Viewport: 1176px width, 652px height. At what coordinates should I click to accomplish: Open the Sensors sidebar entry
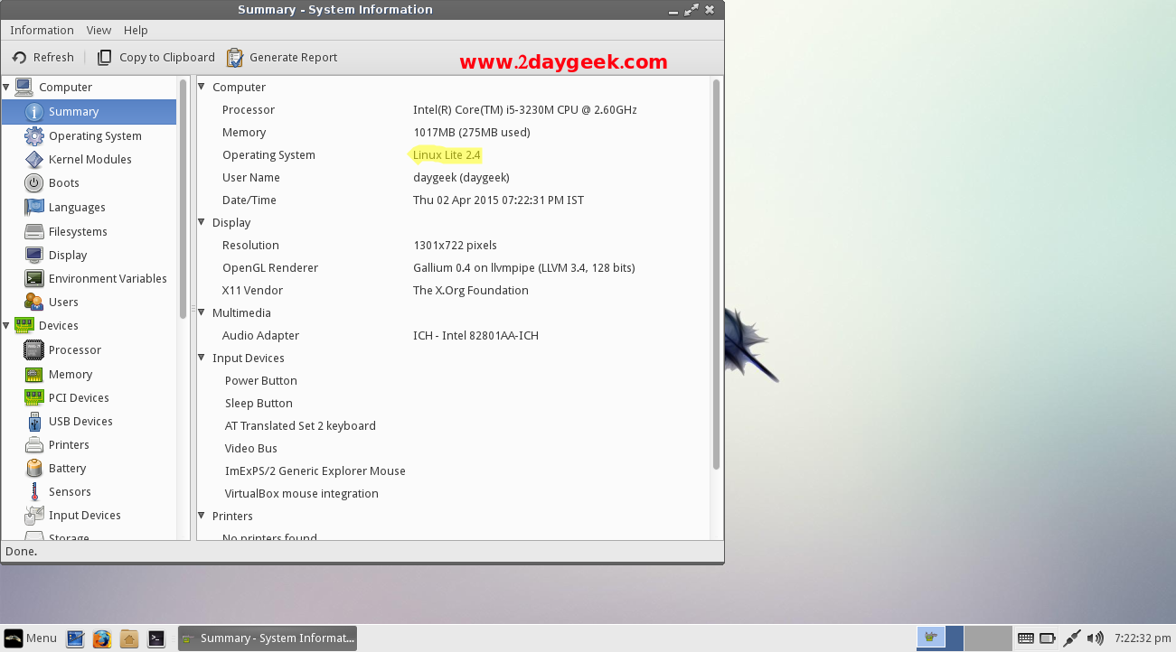[69, 492]
